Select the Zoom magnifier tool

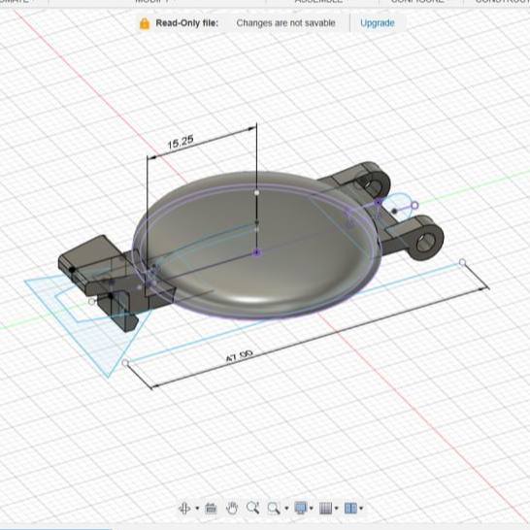pos(252,508)
